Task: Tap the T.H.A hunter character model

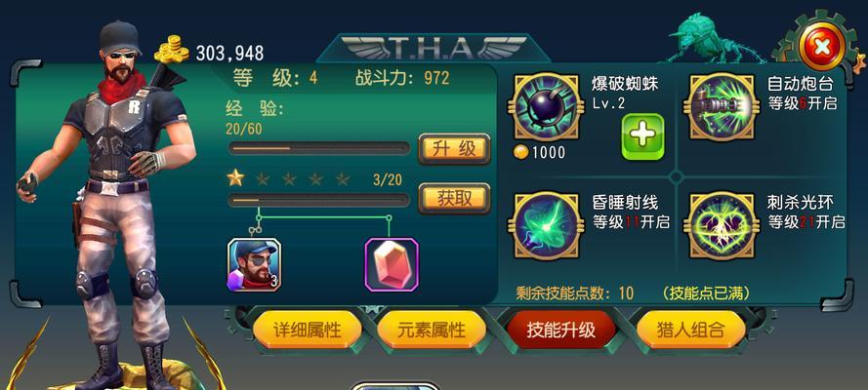Action: point(110,205)
